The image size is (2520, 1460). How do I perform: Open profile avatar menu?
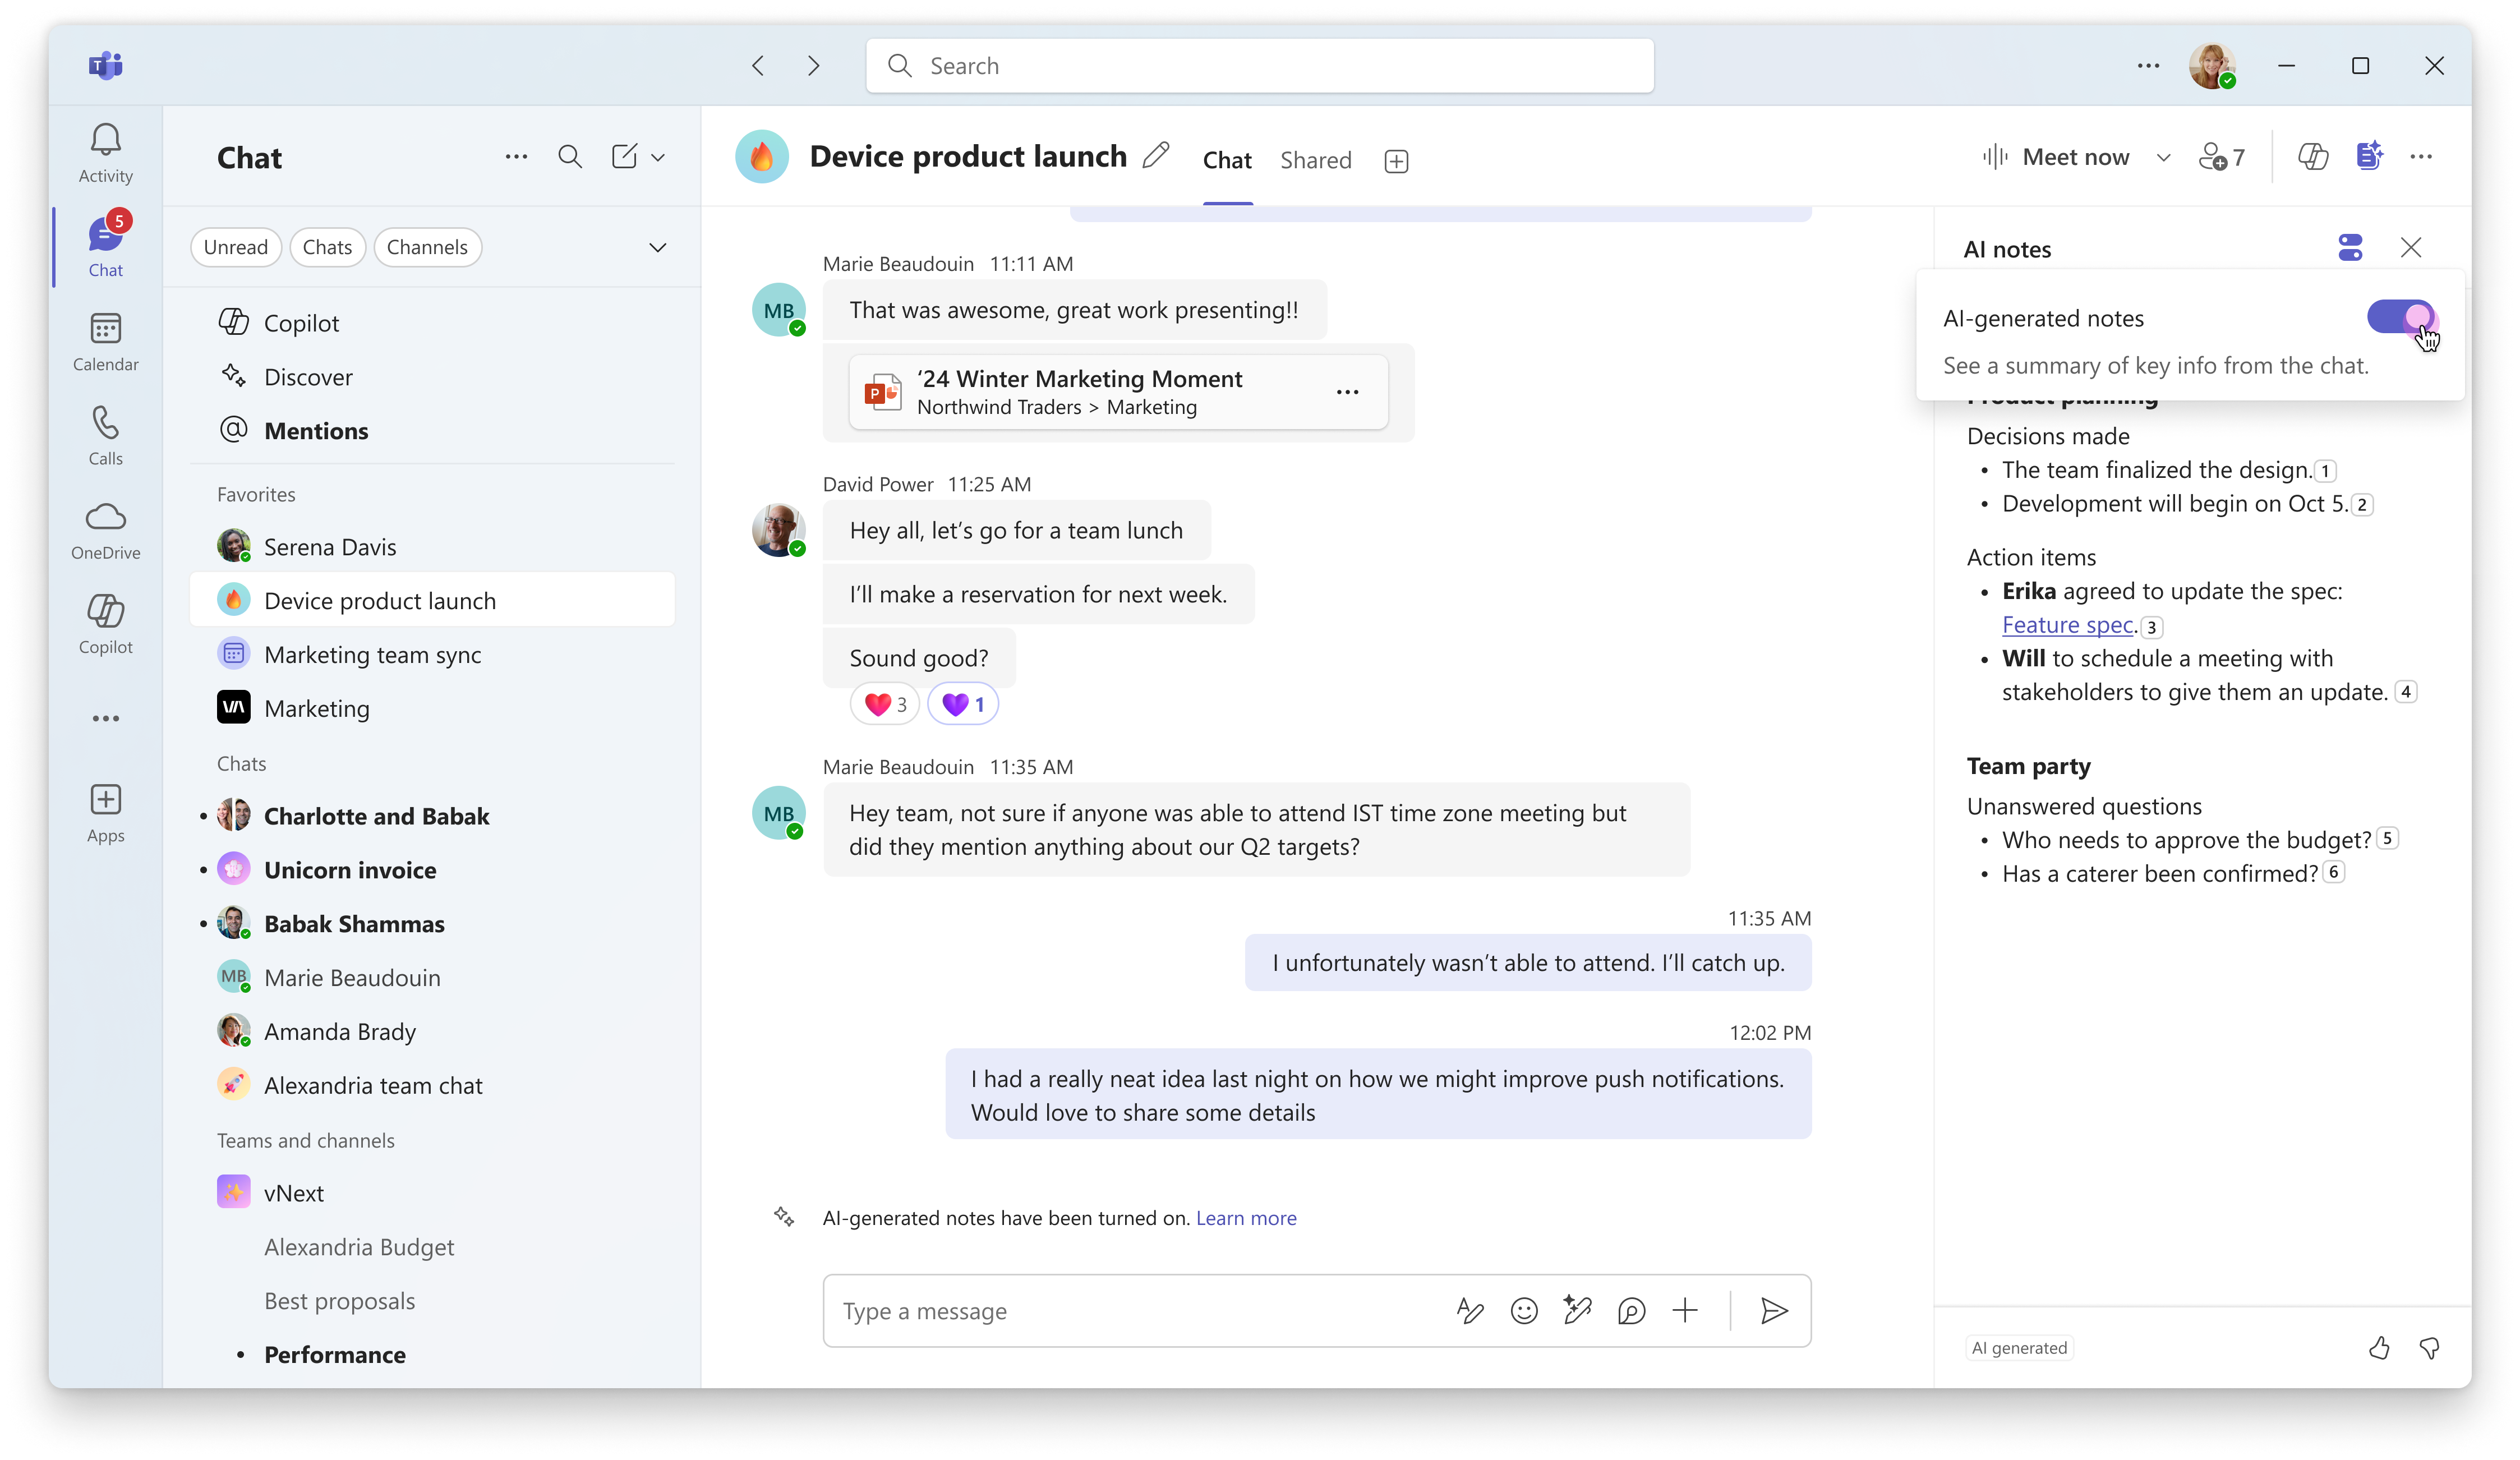[2212, 66]
